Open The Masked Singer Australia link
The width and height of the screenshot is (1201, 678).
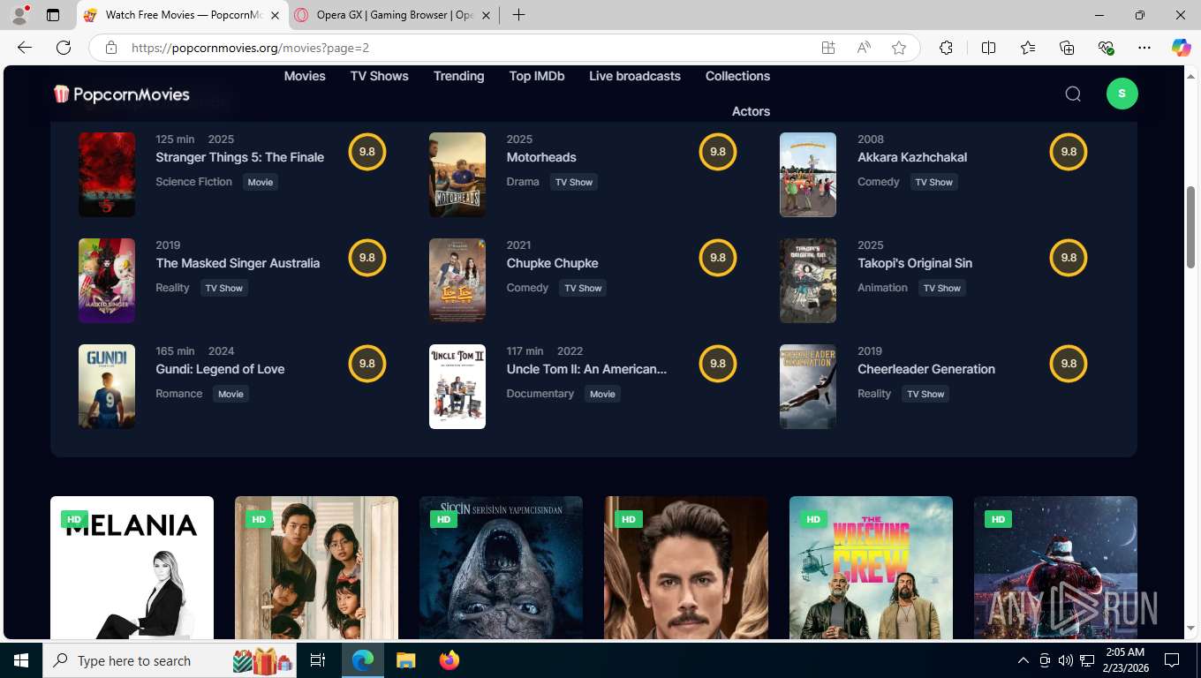point(238,263)
